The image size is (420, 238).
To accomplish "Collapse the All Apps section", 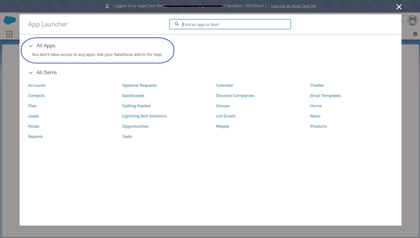I will point(31,46).
